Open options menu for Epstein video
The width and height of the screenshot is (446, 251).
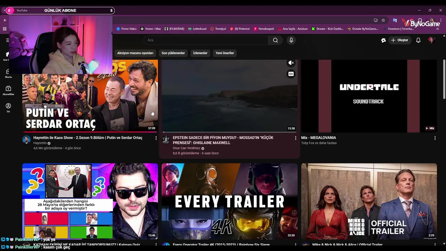pyautogui.click(x=295, y=138)
